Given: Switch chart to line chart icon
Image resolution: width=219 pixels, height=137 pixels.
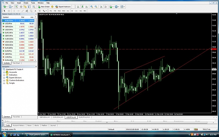Looking at the screenshot, I should point(87,7).
